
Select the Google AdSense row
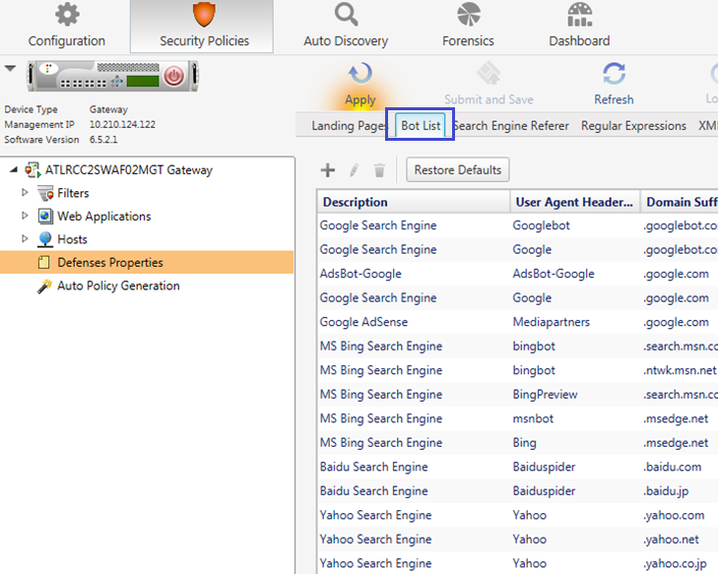tap(517, 322)
